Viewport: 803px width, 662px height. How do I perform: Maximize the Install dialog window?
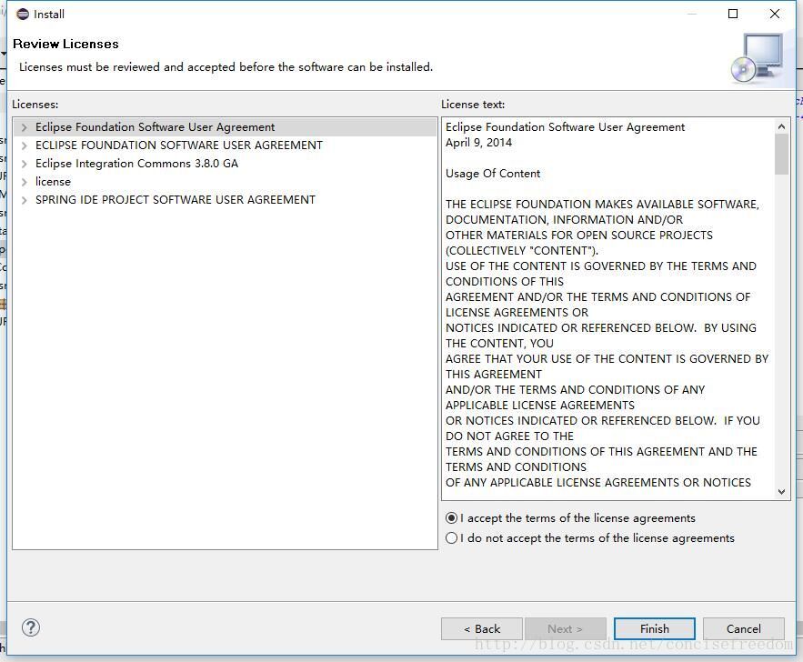[733, 14]
